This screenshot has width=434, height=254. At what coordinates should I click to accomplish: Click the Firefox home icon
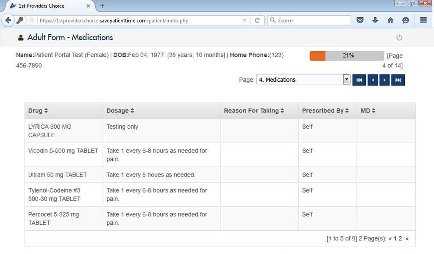point(390,20)
